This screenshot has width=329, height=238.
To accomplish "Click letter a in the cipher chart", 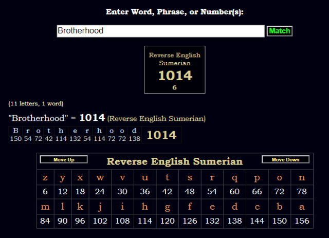I will click(x=302, y=207).
